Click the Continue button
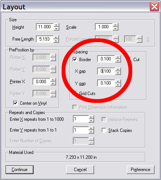The width and height of the screenshot is (161, 180). click(19, 170)
